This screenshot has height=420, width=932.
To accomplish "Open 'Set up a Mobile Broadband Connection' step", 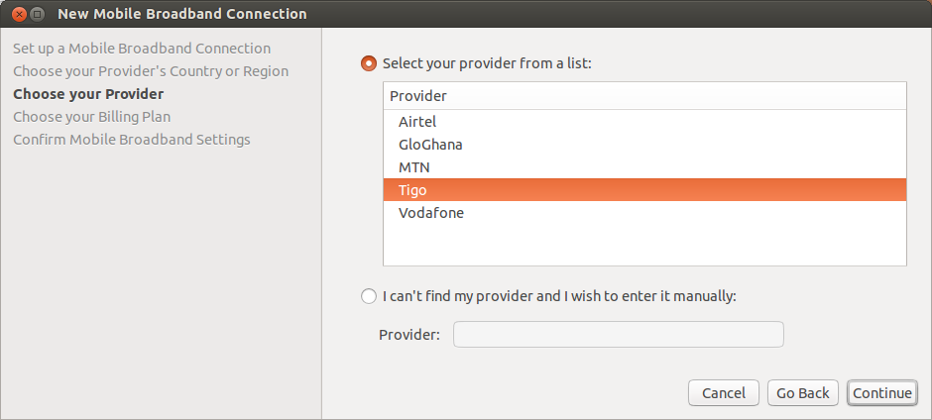I will 142,49.
